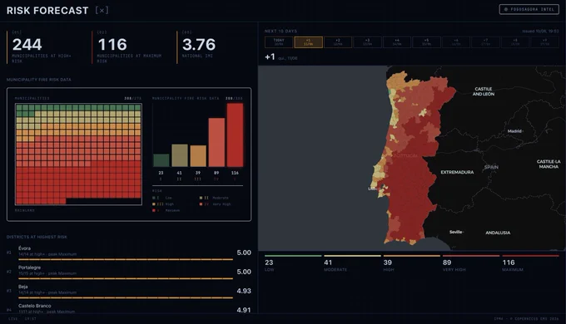Click the Moderate risk bar (41)

180,155
